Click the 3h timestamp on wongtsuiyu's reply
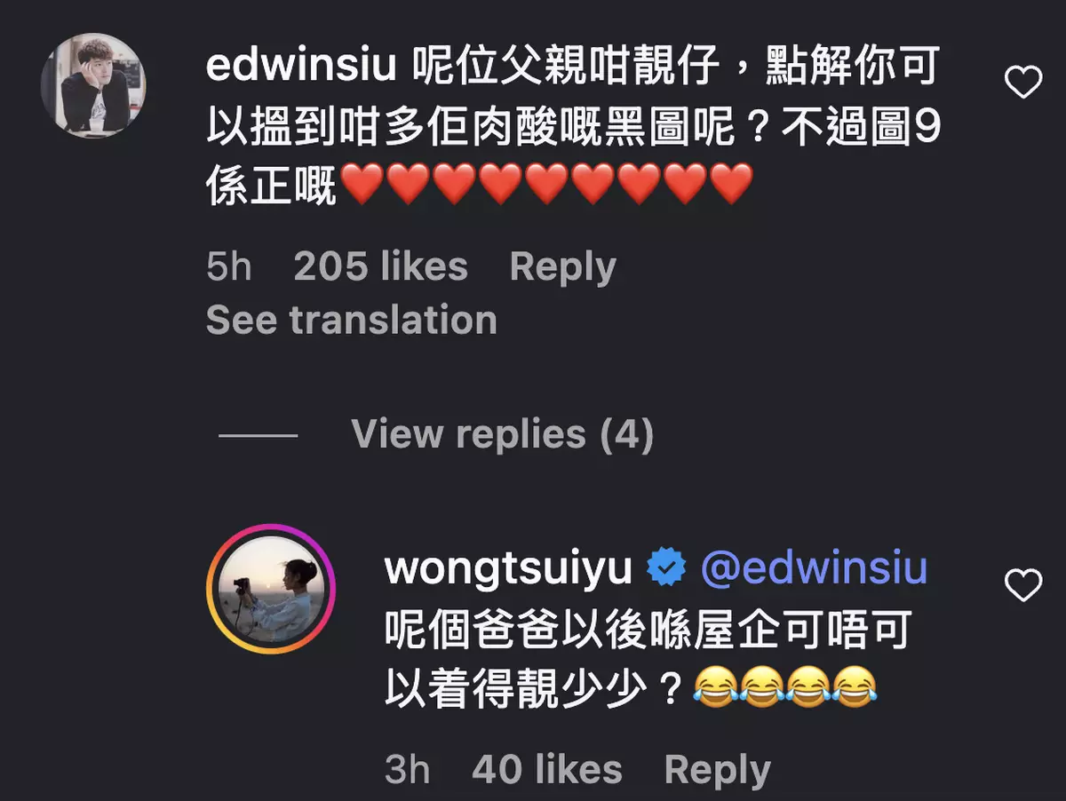Screen dimensions: 1066x801 [407, 770]
